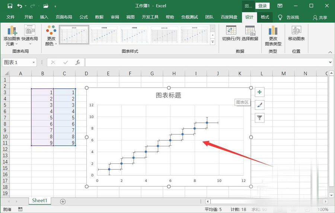Open the chart filters funnel button
This screenshot has height=213, width=335.
point(259,118)
